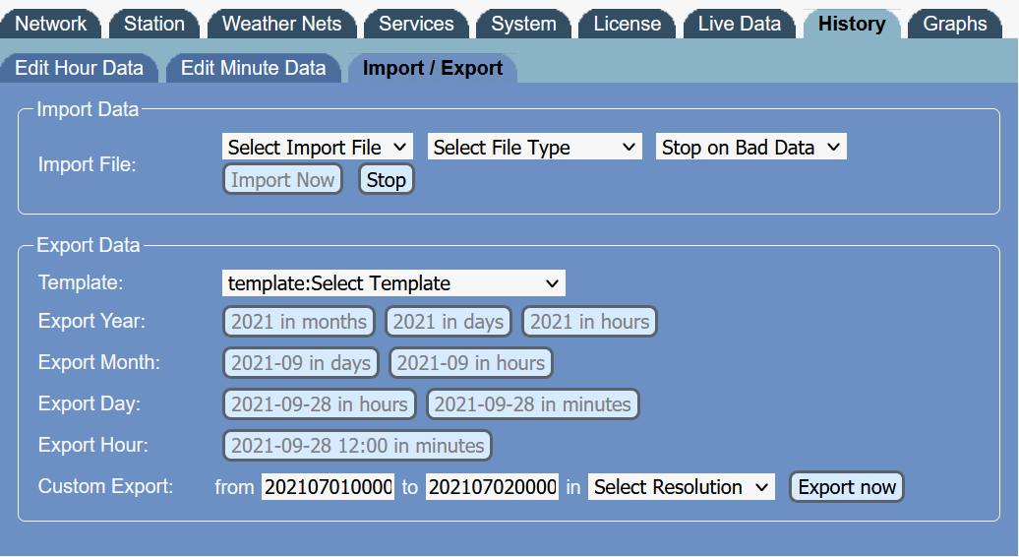The image size is (1019, 557).
Task: Go to the Live Data tab
Action: [739, 24]
